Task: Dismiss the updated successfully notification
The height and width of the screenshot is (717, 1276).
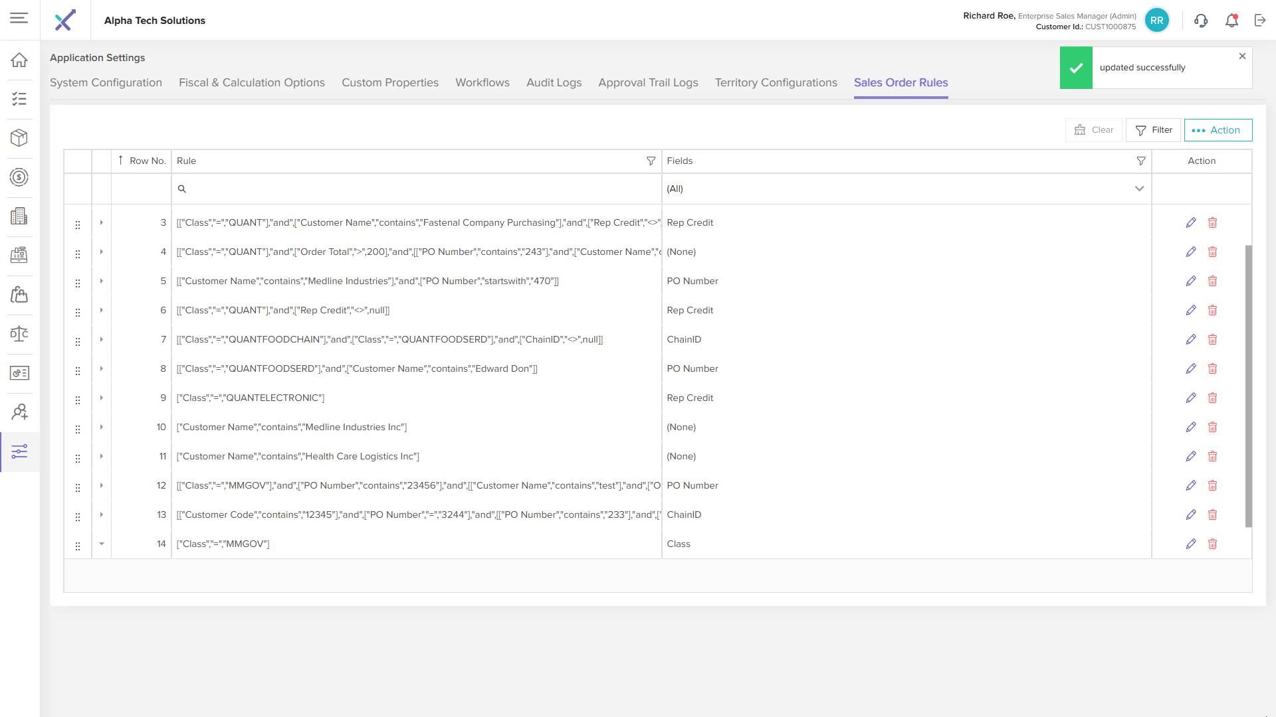Action: [x=1242, y=56]
